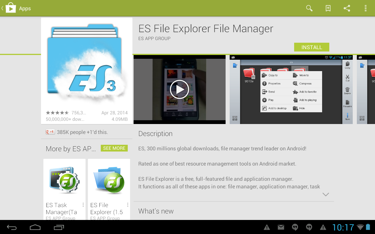This screenshot has height=234, width=375.
Task: Install ES File Explorer File Manager
Action: click(x=311, y=47)
